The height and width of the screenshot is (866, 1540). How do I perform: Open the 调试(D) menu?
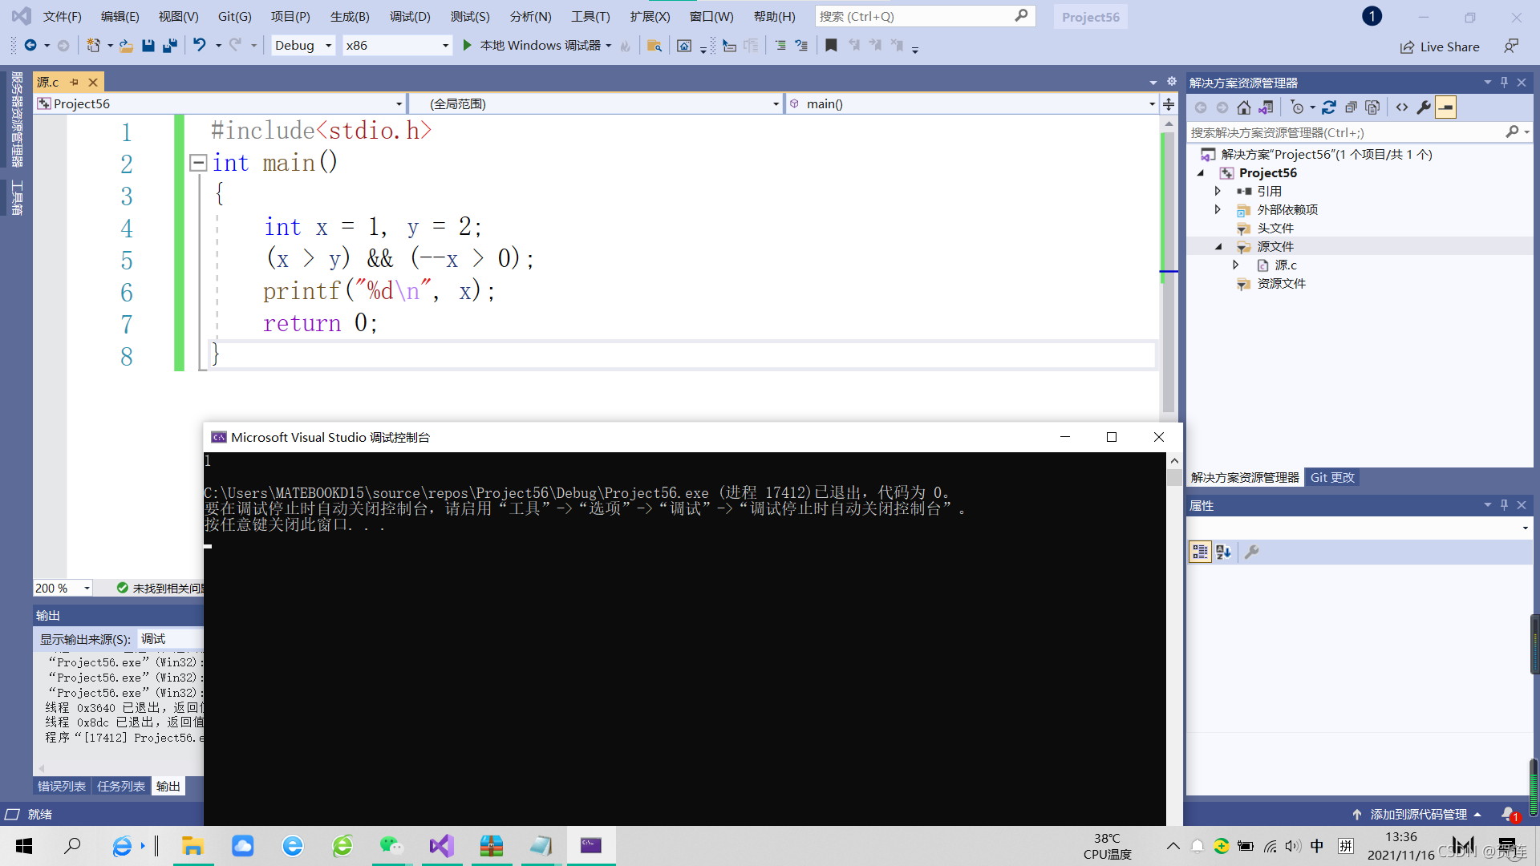(x=410, y=16)
